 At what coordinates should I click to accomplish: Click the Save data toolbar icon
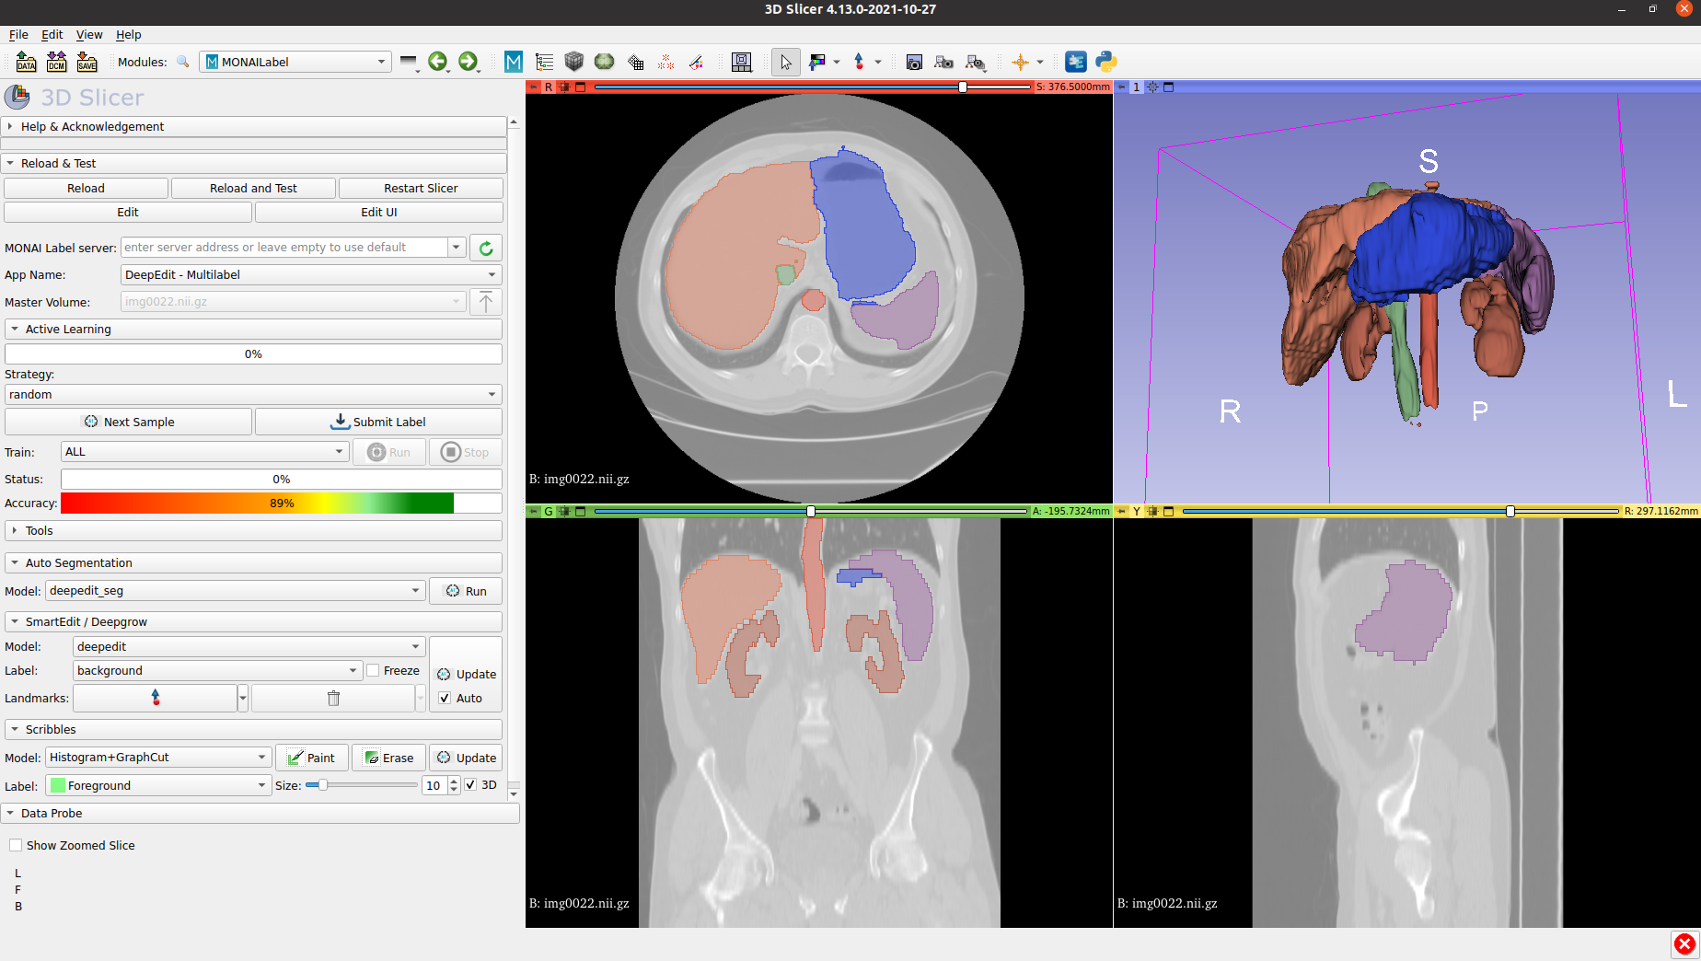pyautogui.click(x=87, y=62)
